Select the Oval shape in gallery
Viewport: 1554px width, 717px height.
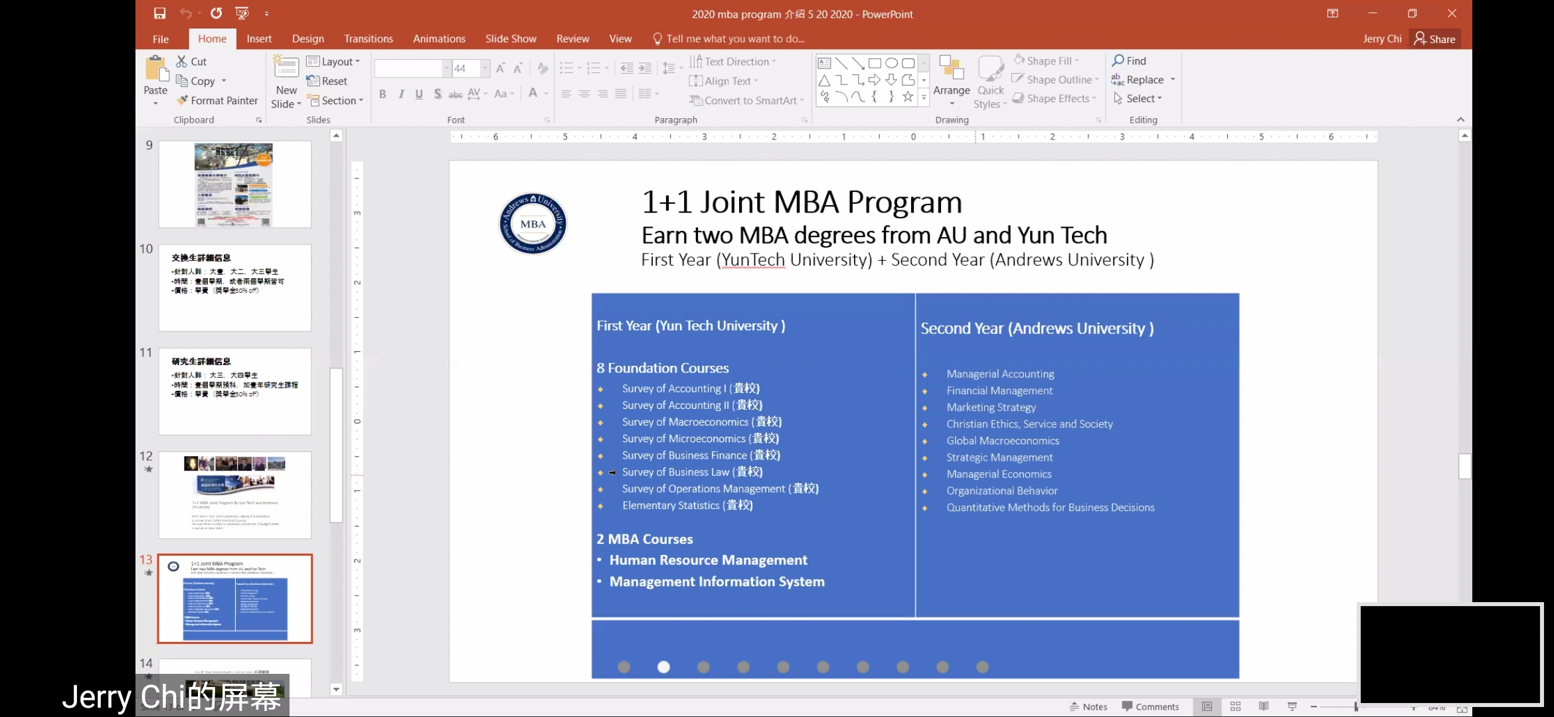click(x=891, y=63)
